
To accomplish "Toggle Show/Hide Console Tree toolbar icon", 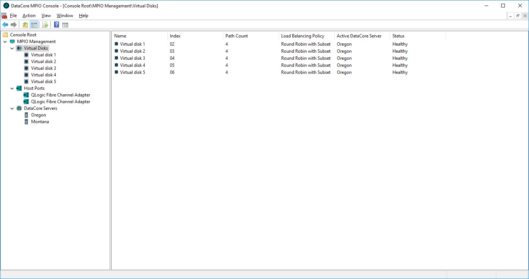I will (34, 25).
